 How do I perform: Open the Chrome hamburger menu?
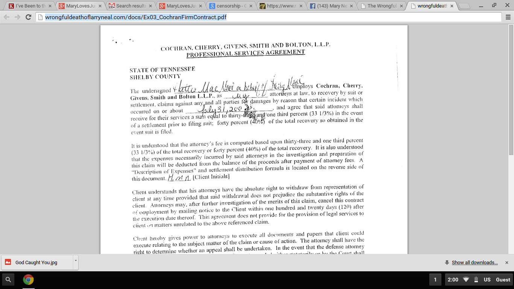point(508,17)
